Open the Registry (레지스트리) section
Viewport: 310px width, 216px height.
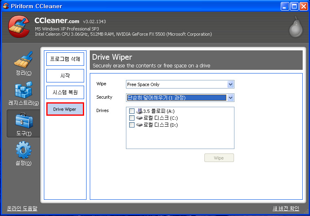(23, 93)
